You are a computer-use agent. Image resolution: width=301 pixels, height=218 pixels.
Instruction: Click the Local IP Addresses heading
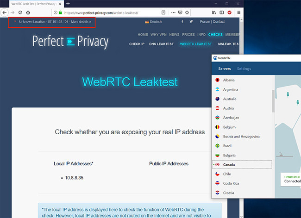[x=73, y=164]
